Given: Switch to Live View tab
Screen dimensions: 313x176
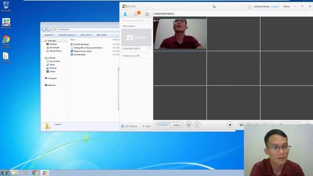Looking at the screenshot, I should point(163,125).
